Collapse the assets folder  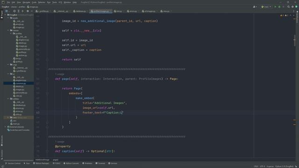(x=8, y=18)
